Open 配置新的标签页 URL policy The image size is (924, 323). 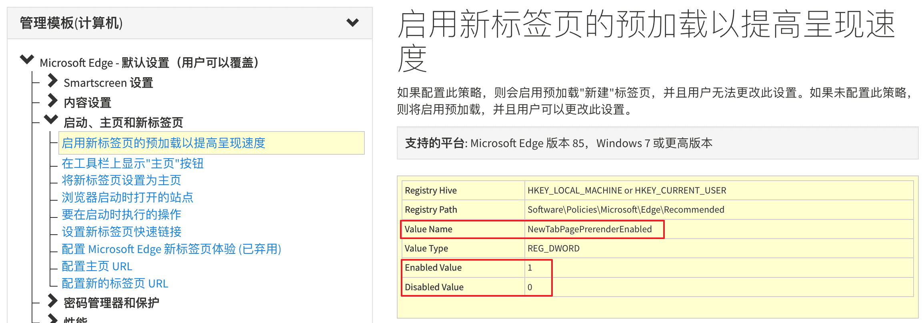pos(115,283)
